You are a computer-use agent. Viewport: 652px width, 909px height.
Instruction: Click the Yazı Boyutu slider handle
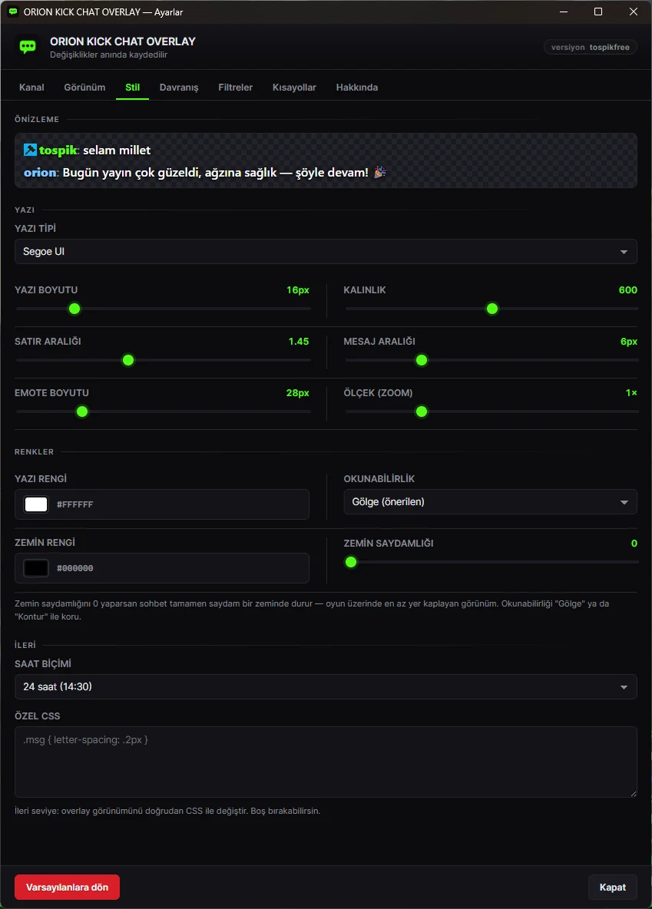pos(74,309)
